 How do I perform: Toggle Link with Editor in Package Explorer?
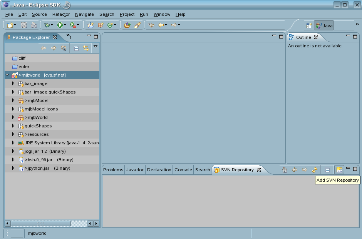(86, 48)
